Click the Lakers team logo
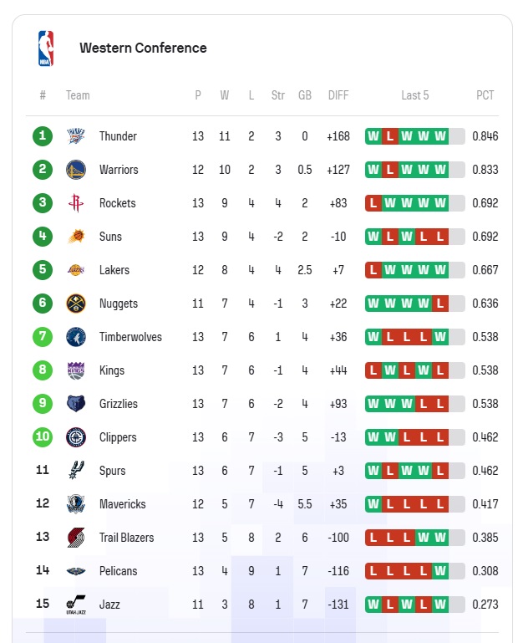 (x=76, y=270)
